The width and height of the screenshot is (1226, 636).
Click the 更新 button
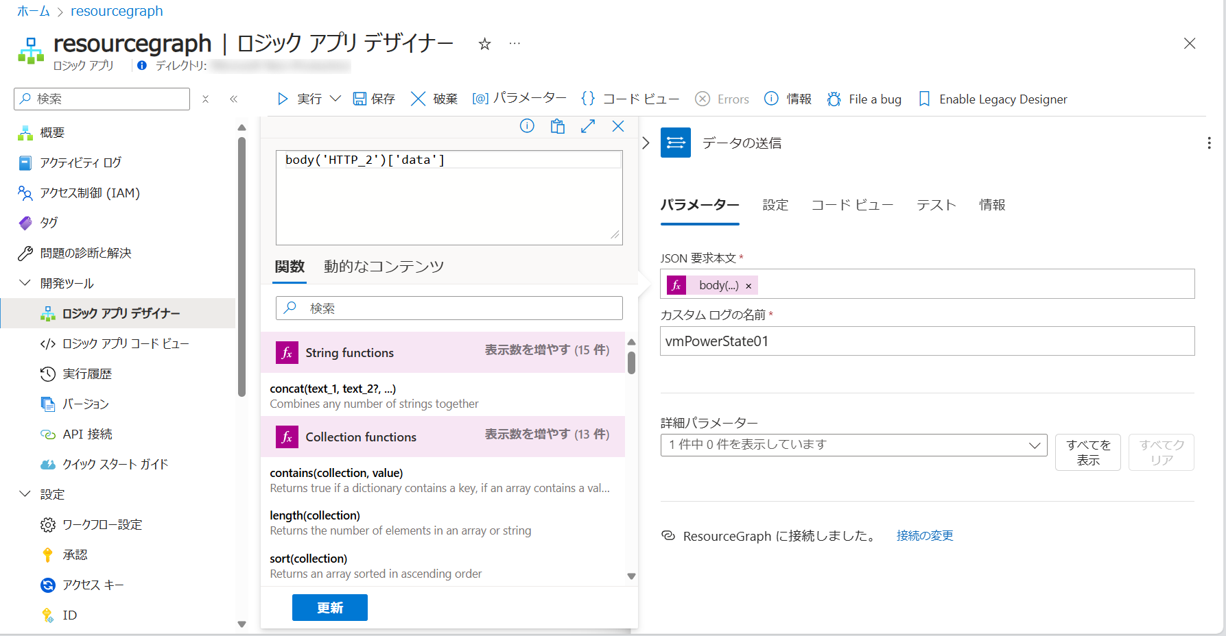click(x=330, y=608)
